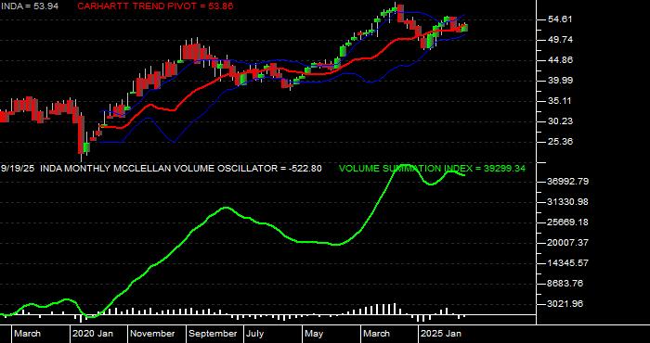Click the 54.61 price axis value
Image resolution: width=650 pixels, height=343 pixels.
(x=560, y=19)
